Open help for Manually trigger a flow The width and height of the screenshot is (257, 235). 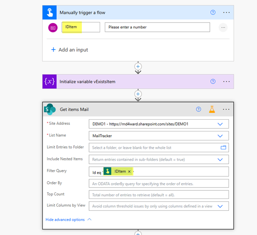pos(213,13)
